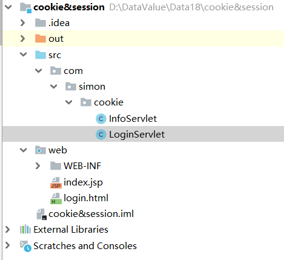Expand the WEB-INF folder
This screenshot has height=260, width=284.
[38, 166]
